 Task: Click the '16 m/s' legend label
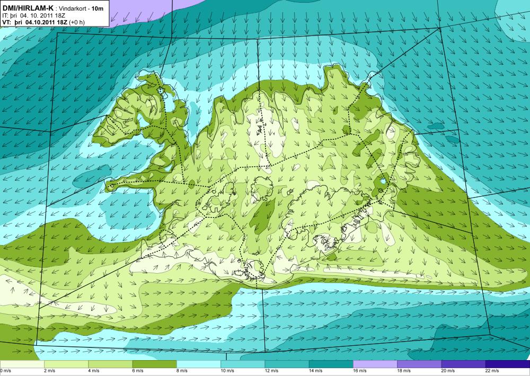pyautogui.click(x=360, y=371)
